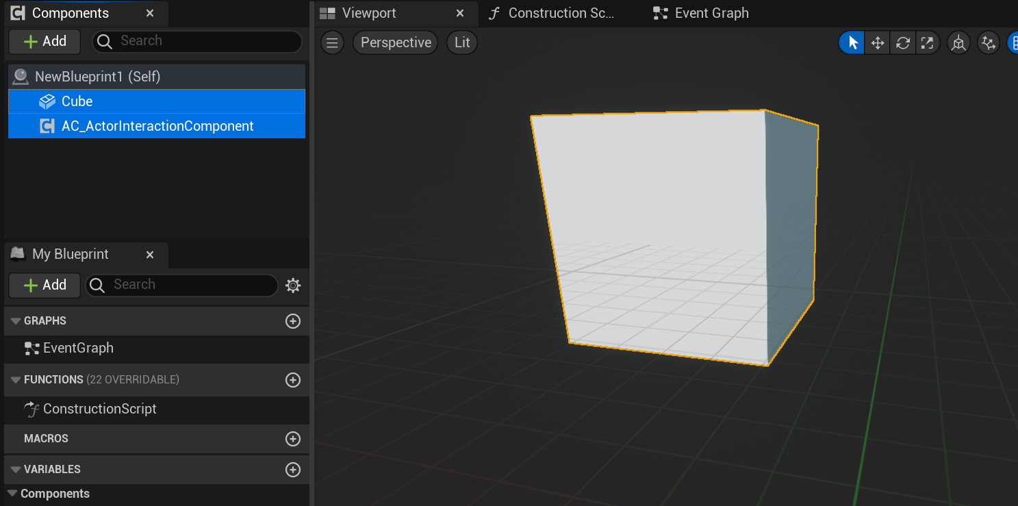Click the ConstructionScript function icon
This screenshot has width=1018, height=506.
coord(31,409)
